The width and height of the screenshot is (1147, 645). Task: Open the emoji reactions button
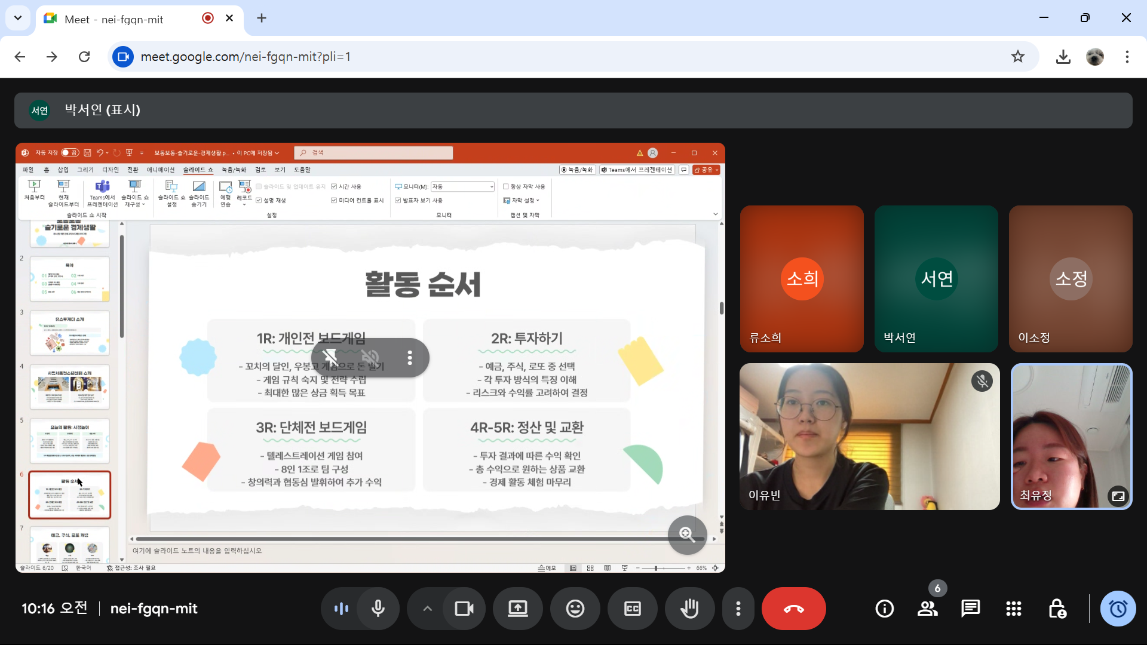click(x=575, y=609)
